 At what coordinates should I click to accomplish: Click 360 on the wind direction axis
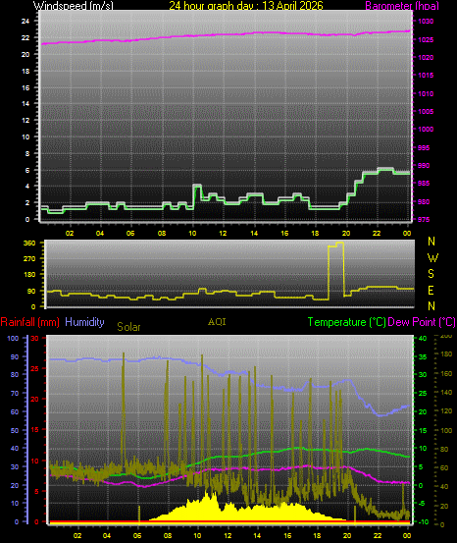[x=29, y=244]
